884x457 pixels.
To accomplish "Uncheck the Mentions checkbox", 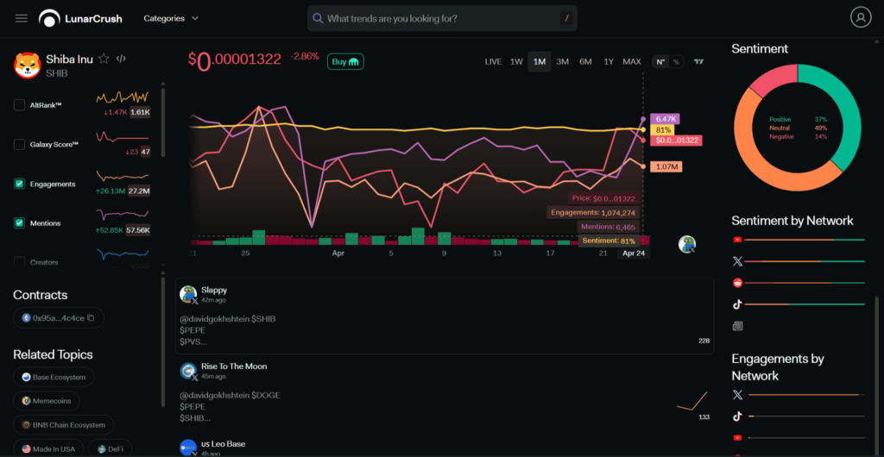I will [x=19, y=222].
